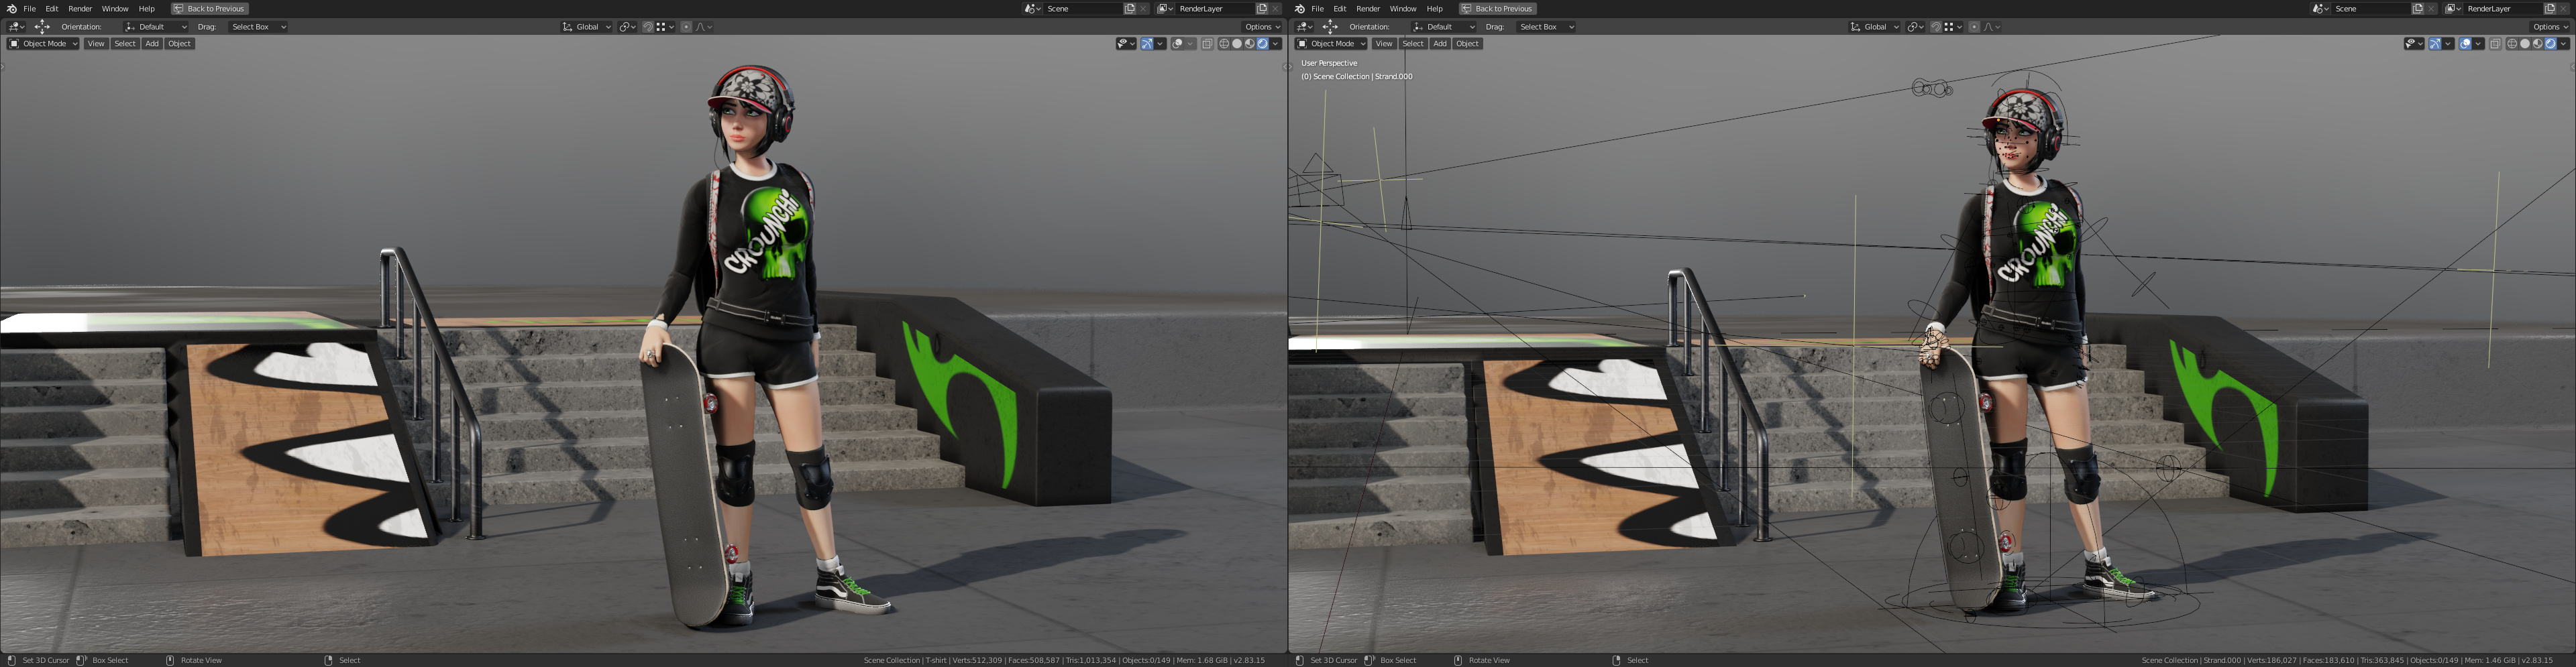The height and width of the screenshot is (667, 2576).
Task: Browse scenes via scene icon in the left window
Action: (1033, 9)
